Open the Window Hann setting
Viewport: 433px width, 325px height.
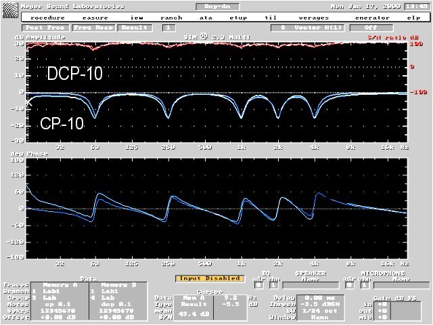pyautogui.click(x=320, y=318)
